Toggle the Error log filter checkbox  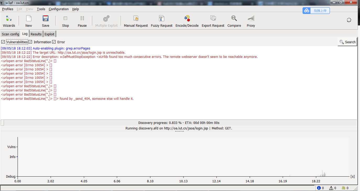(x=54, y=42)
